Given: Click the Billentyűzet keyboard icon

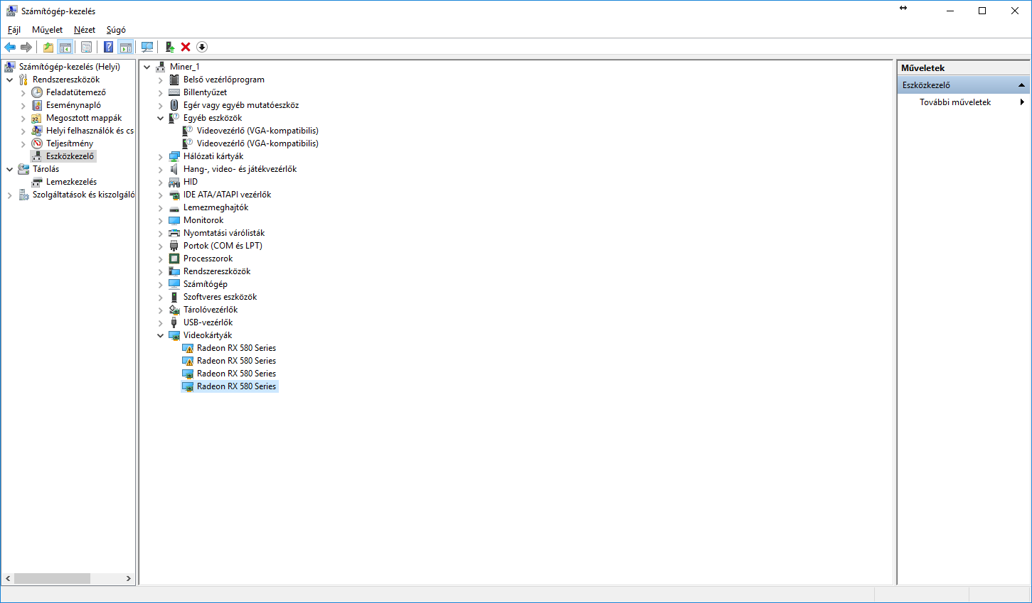Looking at the screenshot, I should 174,92.
